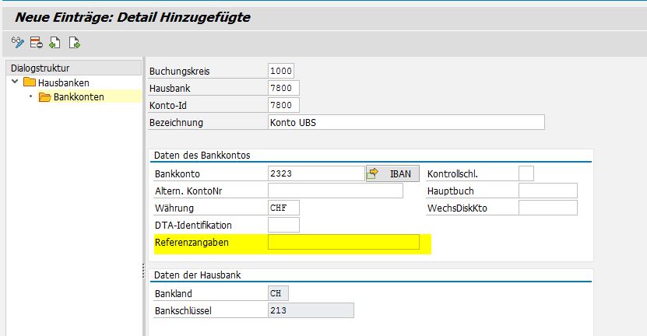The height and width of the screenshot is (336, 647).
Task: Click the Währung field showing CHF
Action: tap(283, 208)
